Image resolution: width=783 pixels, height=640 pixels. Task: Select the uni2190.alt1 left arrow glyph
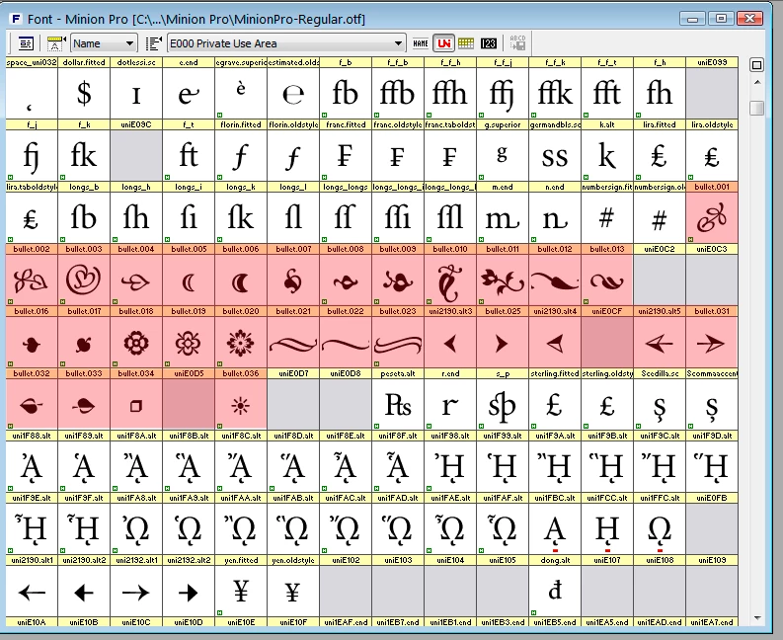tap(32, 591)
